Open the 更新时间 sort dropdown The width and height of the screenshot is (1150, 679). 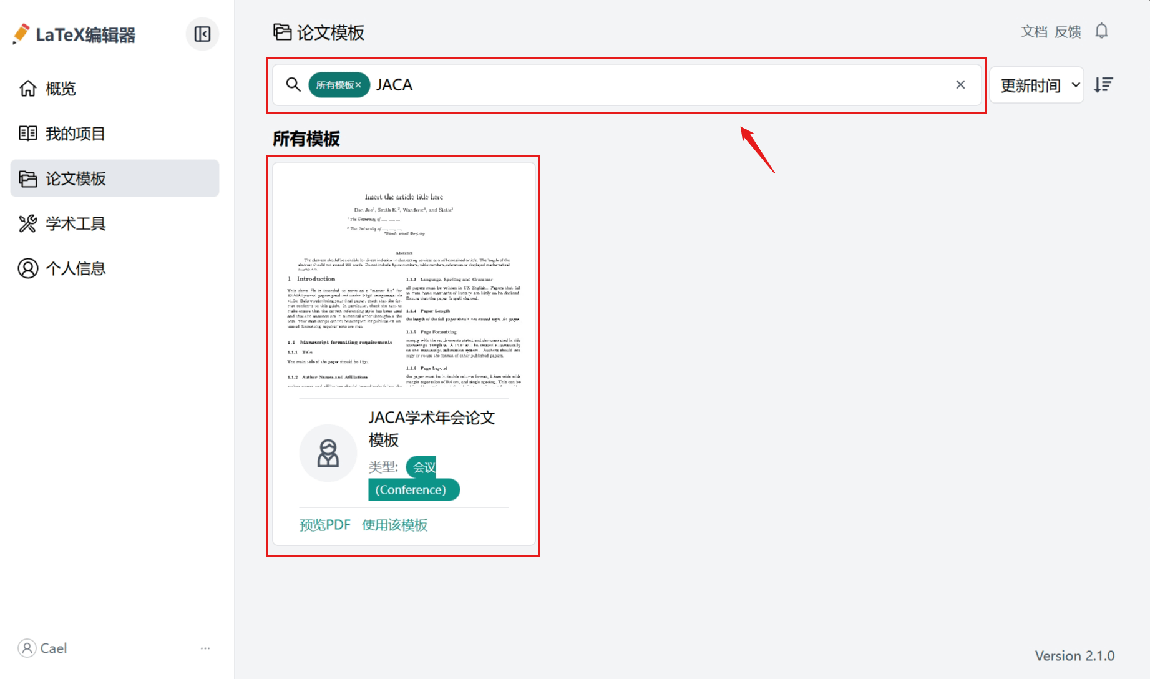coord(1036,85)
